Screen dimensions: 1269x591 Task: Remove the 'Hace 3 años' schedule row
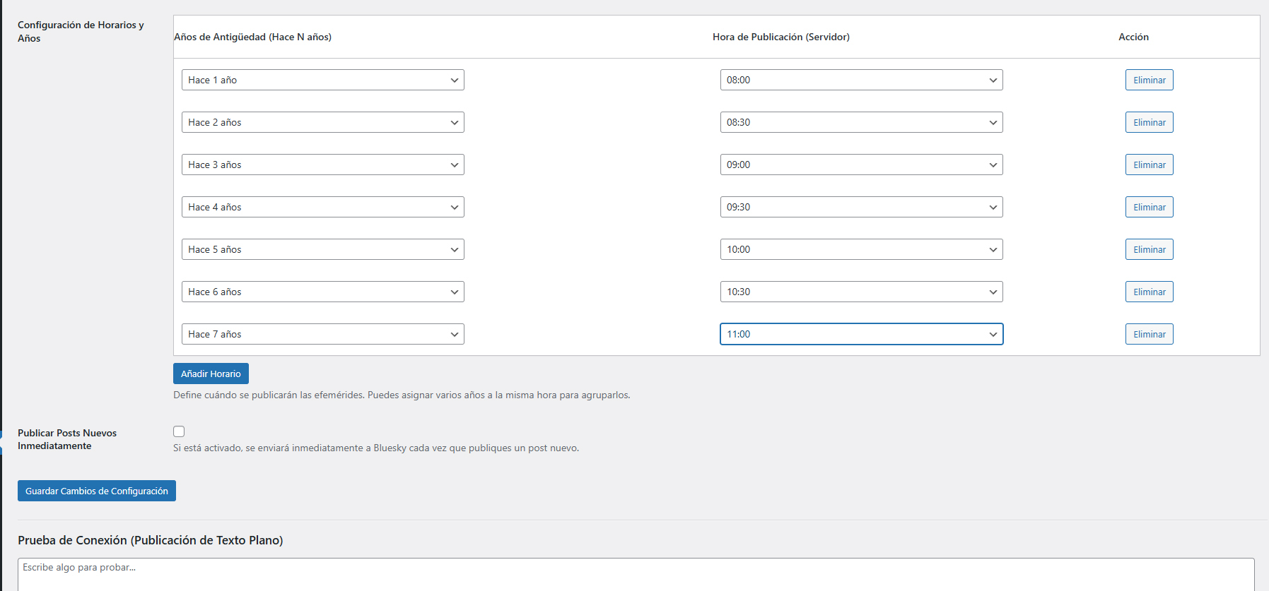(x=1149, y=165)
